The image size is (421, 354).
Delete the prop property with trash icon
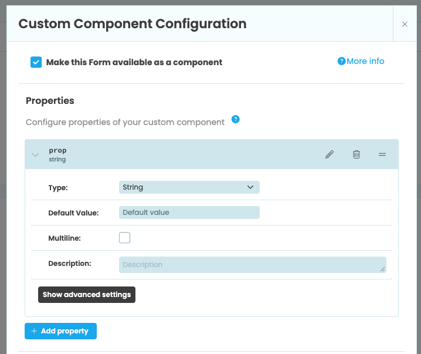click(x=357, y=154)
